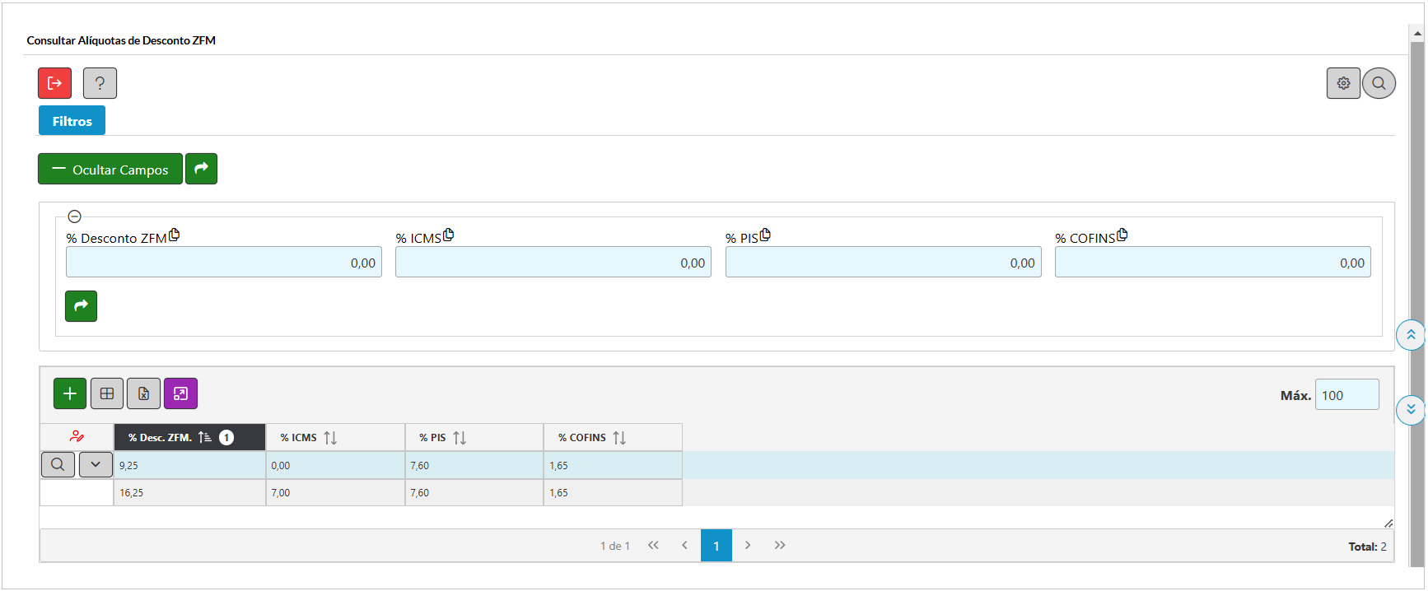Switch to the Filtros tab
Image resolution: width=1428 pixels, height=591 pixels.
72,121
